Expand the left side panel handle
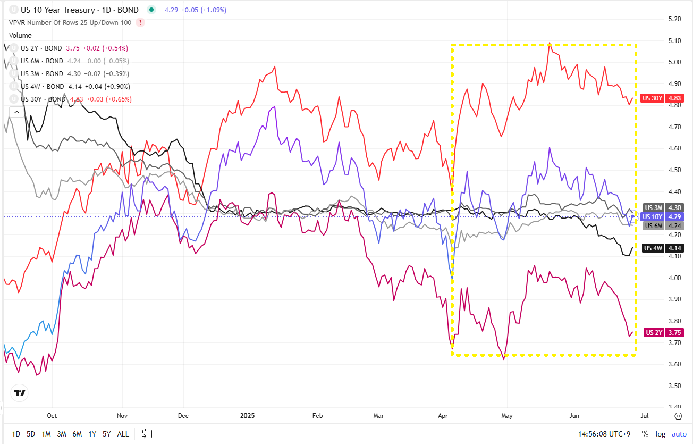This screenshot has width=693, height=444. coord(2,408)
